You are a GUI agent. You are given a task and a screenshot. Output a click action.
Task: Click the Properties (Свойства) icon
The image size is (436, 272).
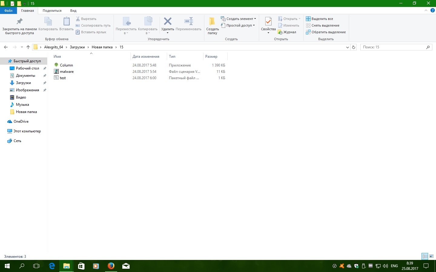coord(268,22)
